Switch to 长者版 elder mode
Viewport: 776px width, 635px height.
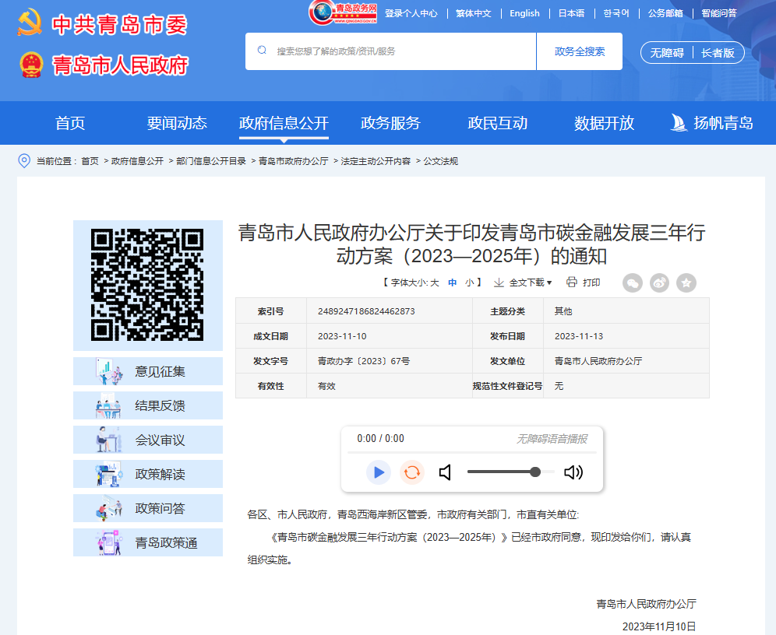[718, 53]
